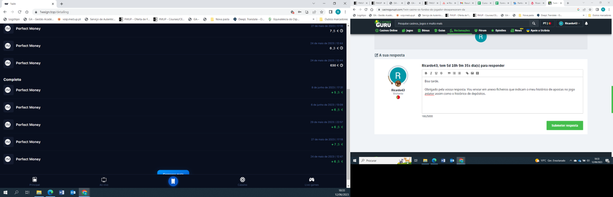Toggle strikethrough formatting in reply editor
Image resolution: width=613 pixels, height=197 pixels.
(441, 73)
